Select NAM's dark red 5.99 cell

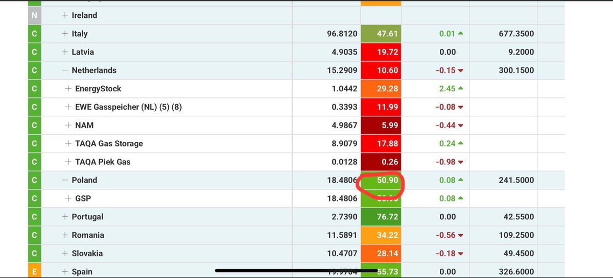coord(381,125)
